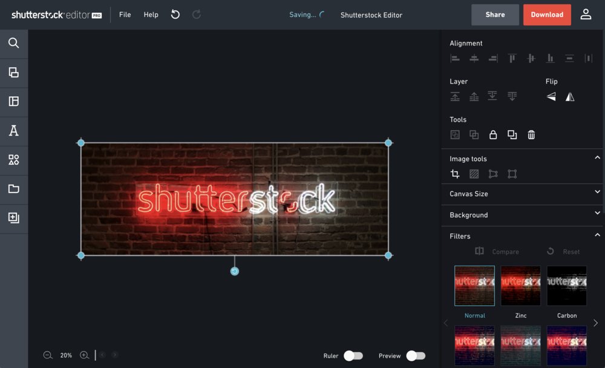The height and width of the screenshot is (368, 605).
Task: Zoom out of the canvas
Action: point(47,355)
